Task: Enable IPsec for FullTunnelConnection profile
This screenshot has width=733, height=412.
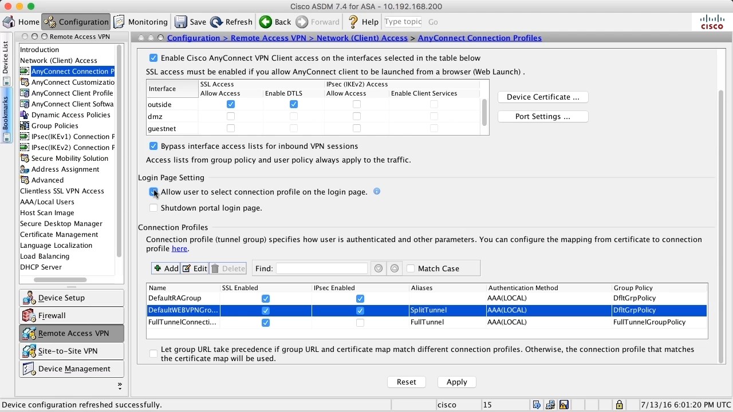Action: [360, 323]
